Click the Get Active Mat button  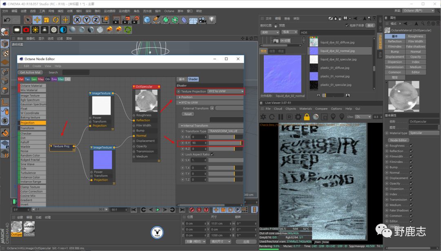pos(31,72)
